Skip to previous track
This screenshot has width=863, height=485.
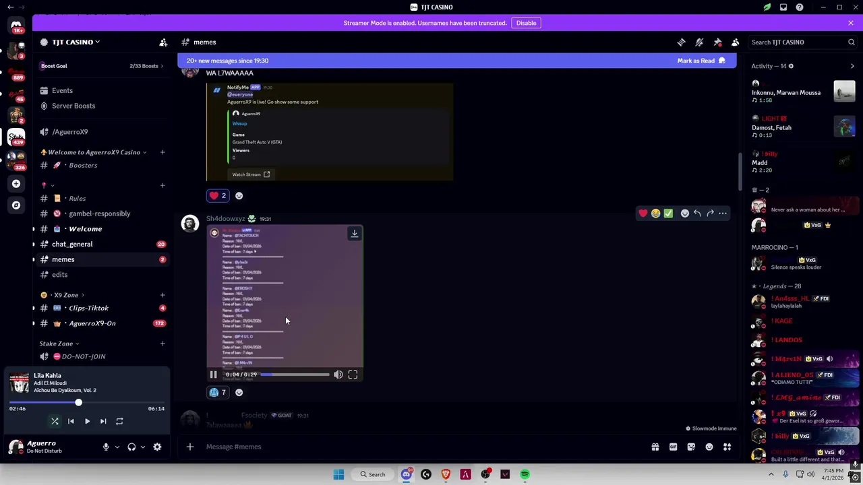point(71,422)
